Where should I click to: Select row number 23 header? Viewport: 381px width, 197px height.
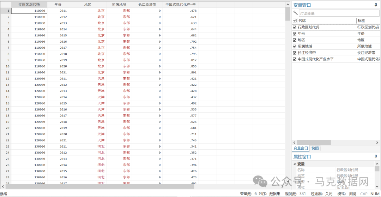6,147
